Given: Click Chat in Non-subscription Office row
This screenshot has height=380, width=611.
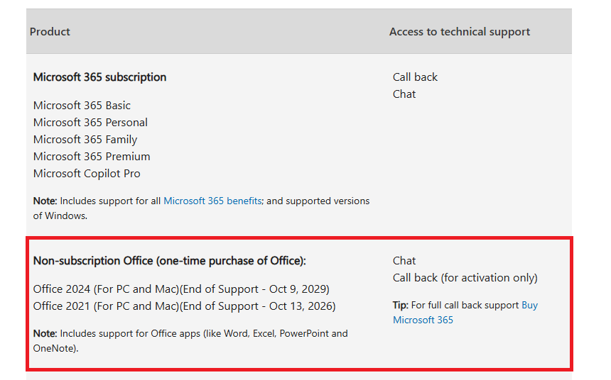Looking at the screenshot, I should [x=404, y=261].
